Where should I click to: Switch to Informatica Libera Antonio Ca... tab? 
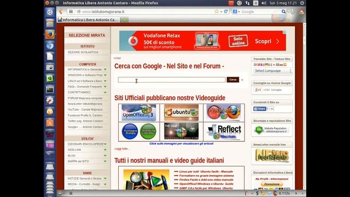[x=88, y=20]
